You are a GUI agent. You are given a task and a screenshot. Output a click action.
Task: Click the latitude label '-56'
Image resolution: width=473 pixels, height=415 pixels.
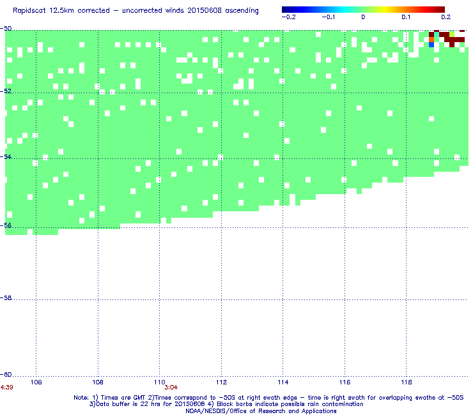pos(6,225)
